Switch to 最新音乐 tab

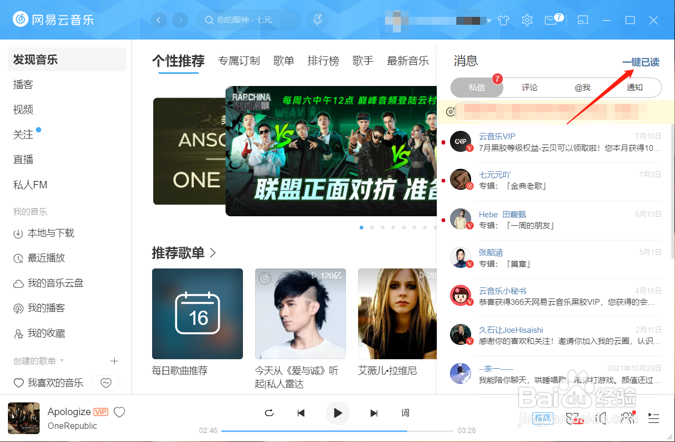(x=408, y=61)
